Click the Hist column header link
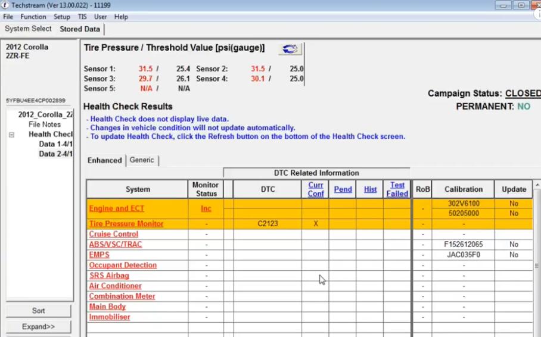 click(x=370, y=189)
